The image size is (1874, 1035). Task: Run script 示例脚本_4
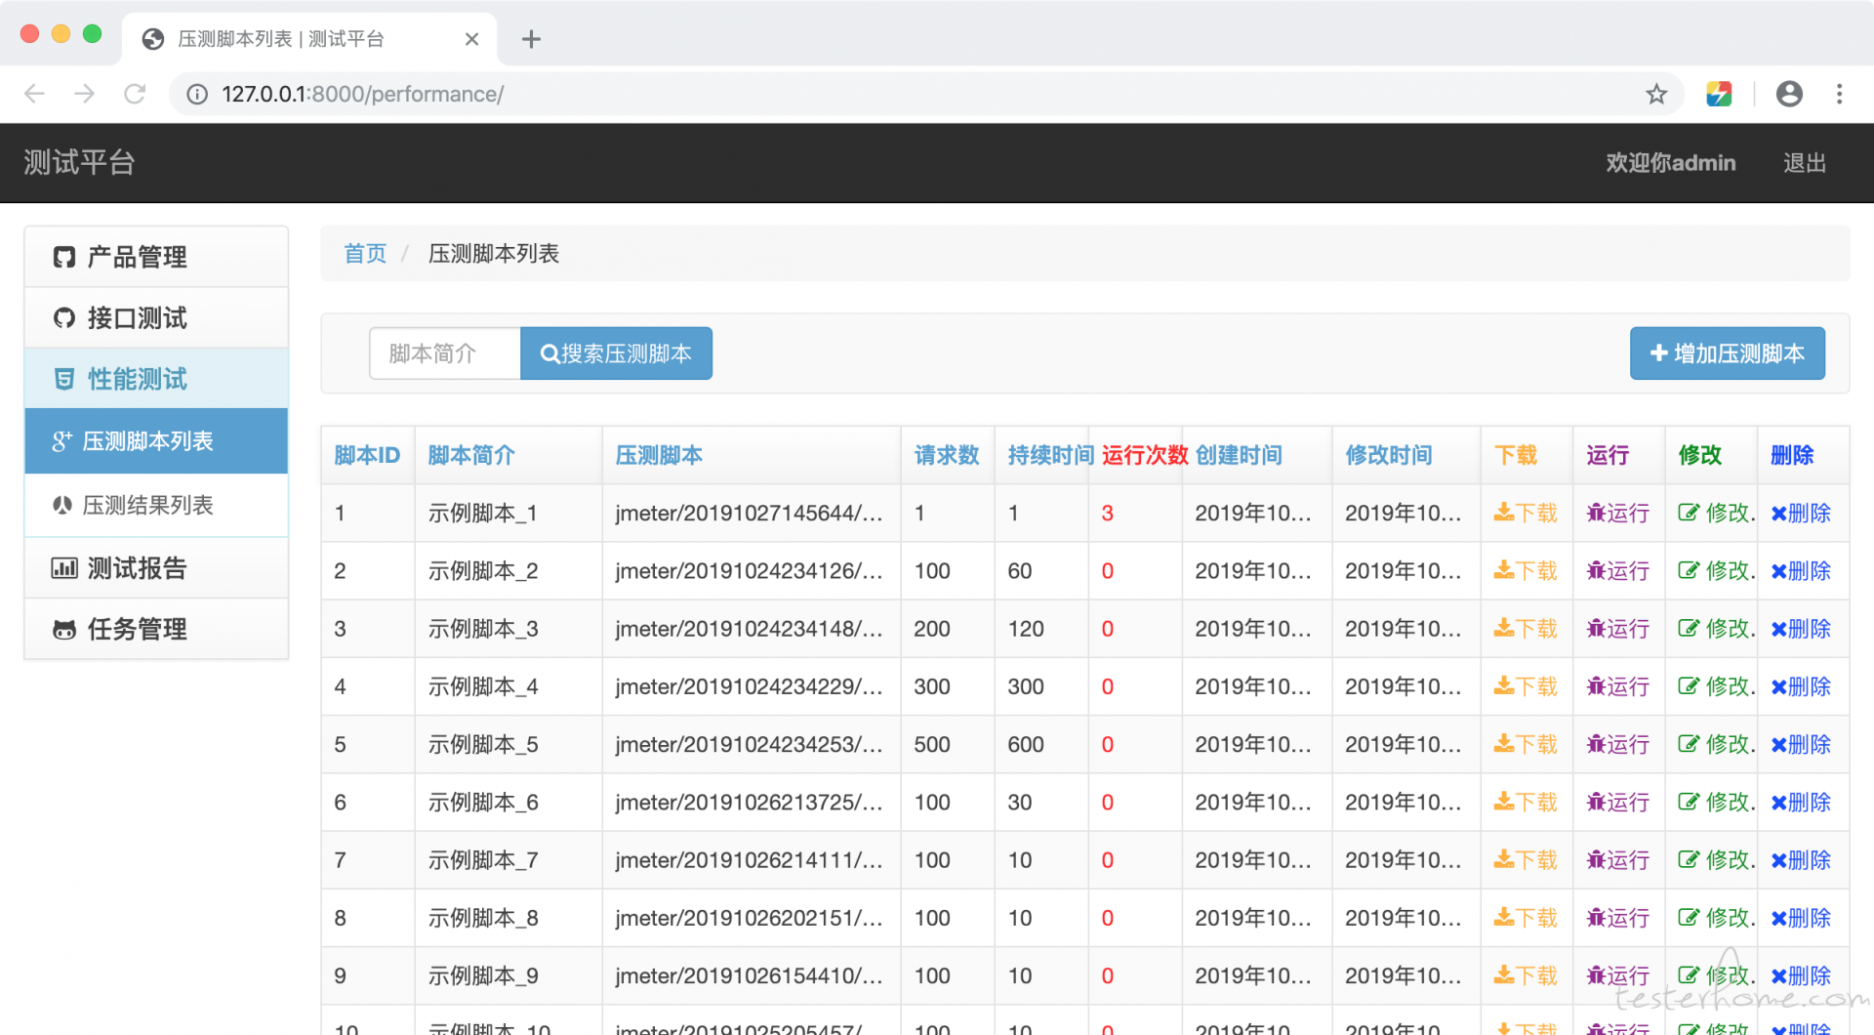click(x=1618, y=686)
